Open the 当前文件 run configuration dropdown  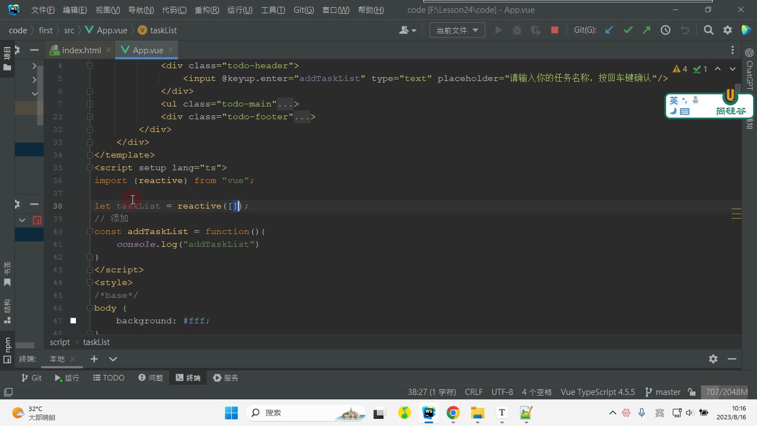(x=457, y=30)
